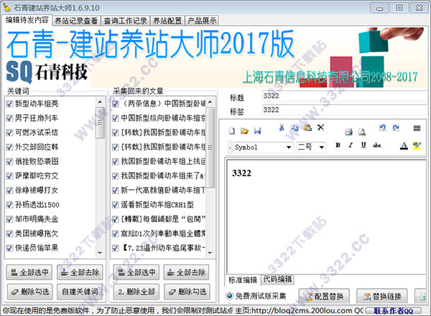Click the scissors cut icon

point(281,128)
